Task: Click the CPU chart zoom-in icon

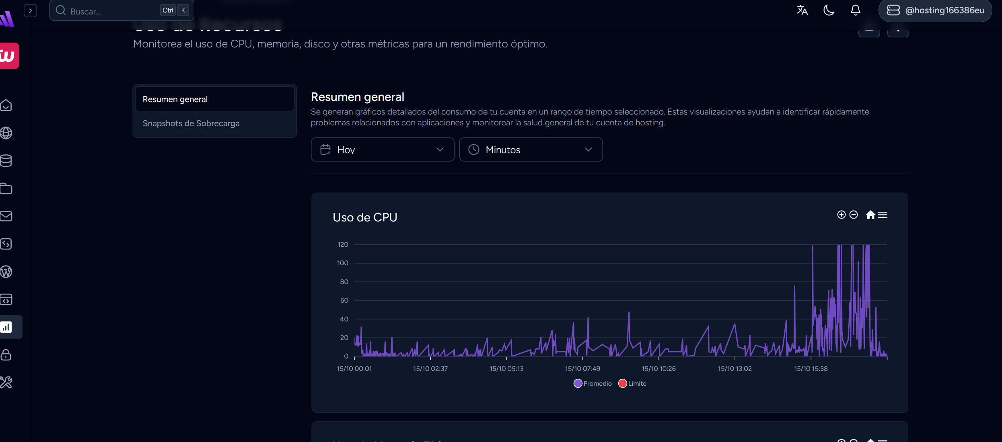Action: pyautogui.click(x=841, y=215)
